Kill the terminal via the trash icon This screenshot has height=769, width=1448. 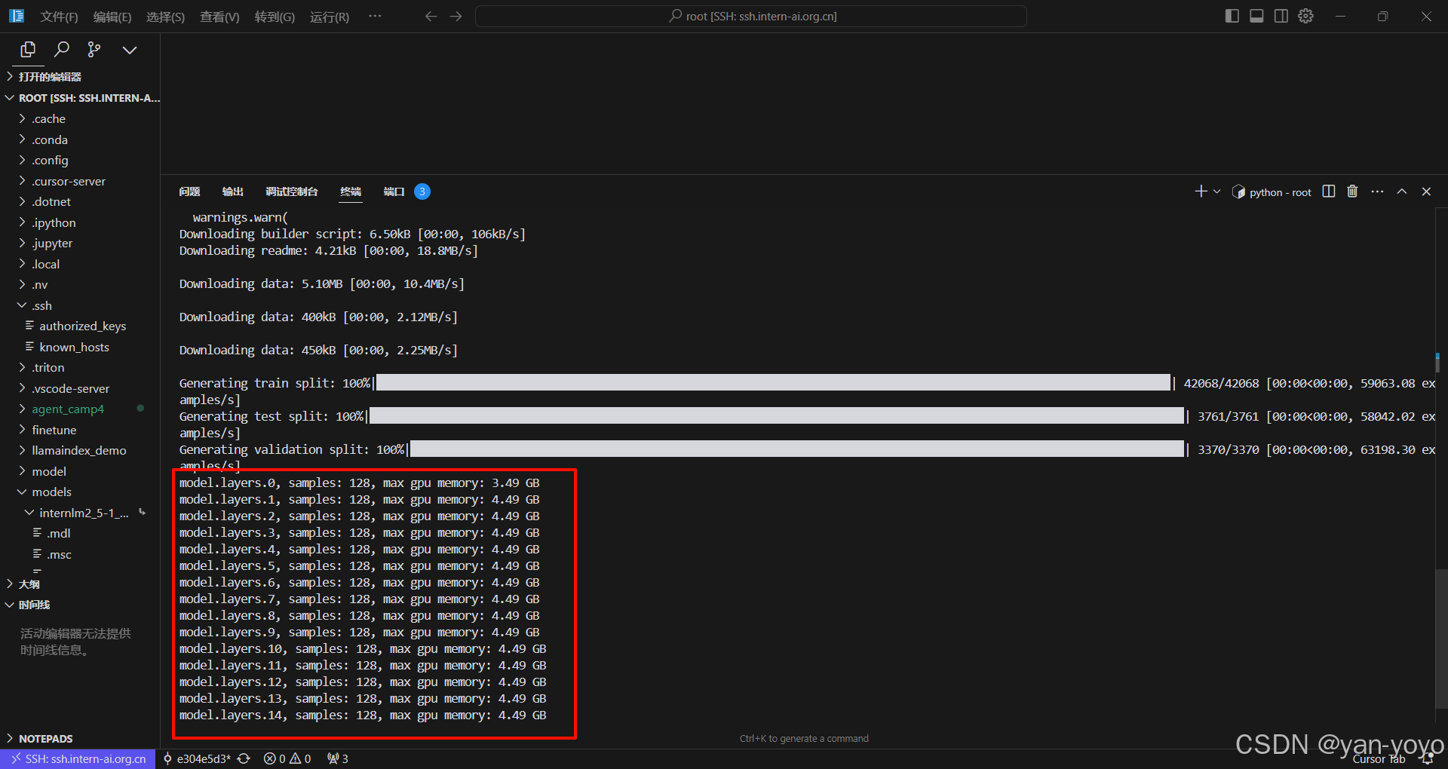coord(1351,191)
